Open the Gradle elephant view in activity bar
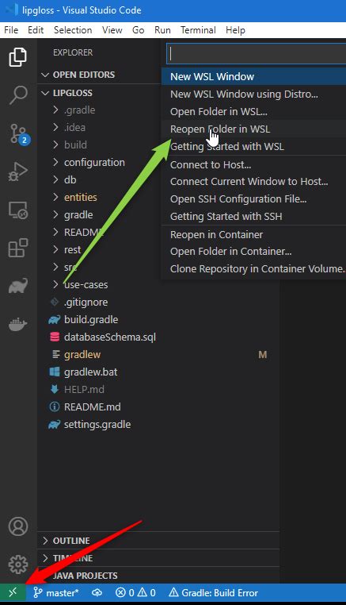 click(18, 287)
